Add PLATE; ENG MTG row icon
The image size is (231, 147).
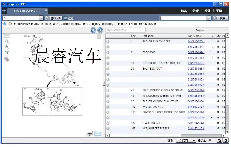(108, 123)
